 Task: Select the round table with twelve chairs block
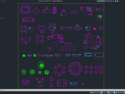pyautogui.click(x=75, y=69)
